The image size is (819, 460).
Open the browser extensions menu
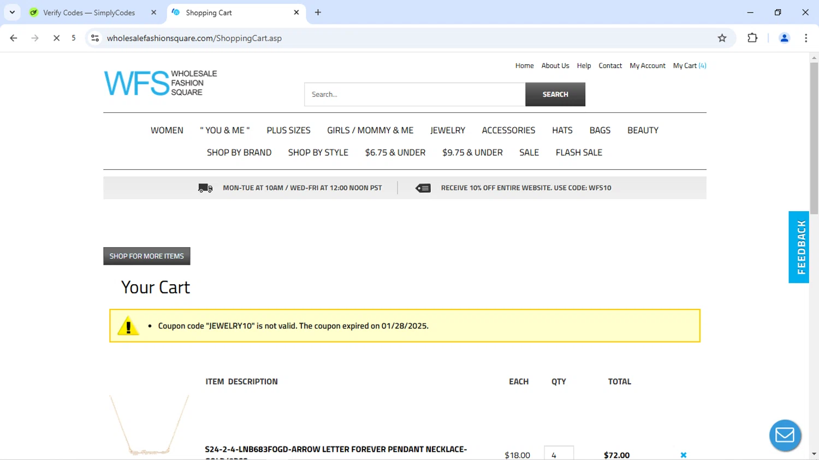click(752, 38)
